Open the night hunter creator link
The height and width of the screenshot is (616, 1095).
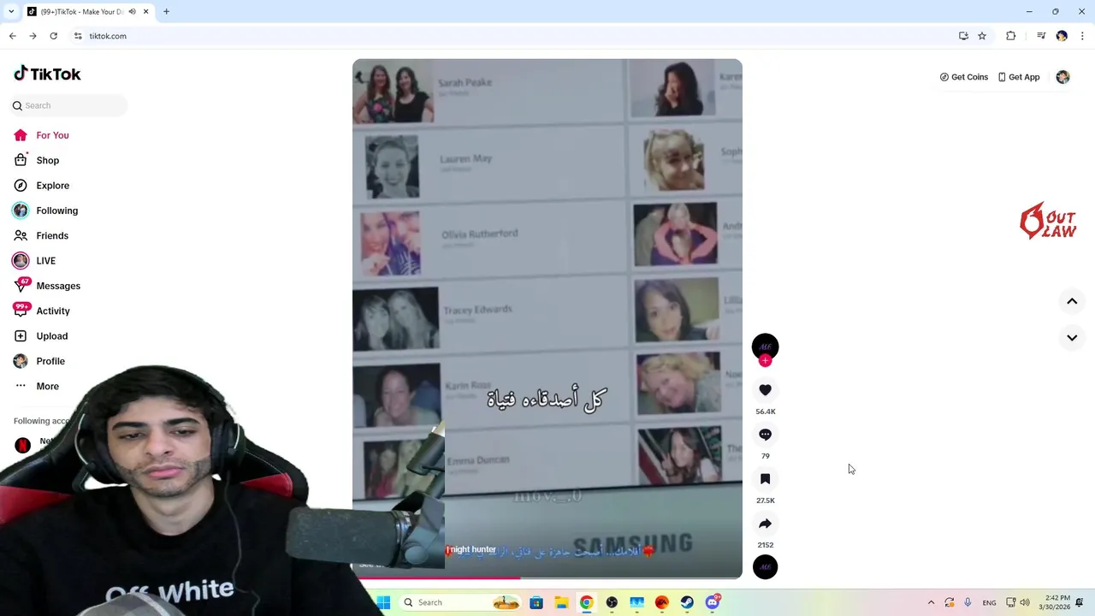point(472,549)
